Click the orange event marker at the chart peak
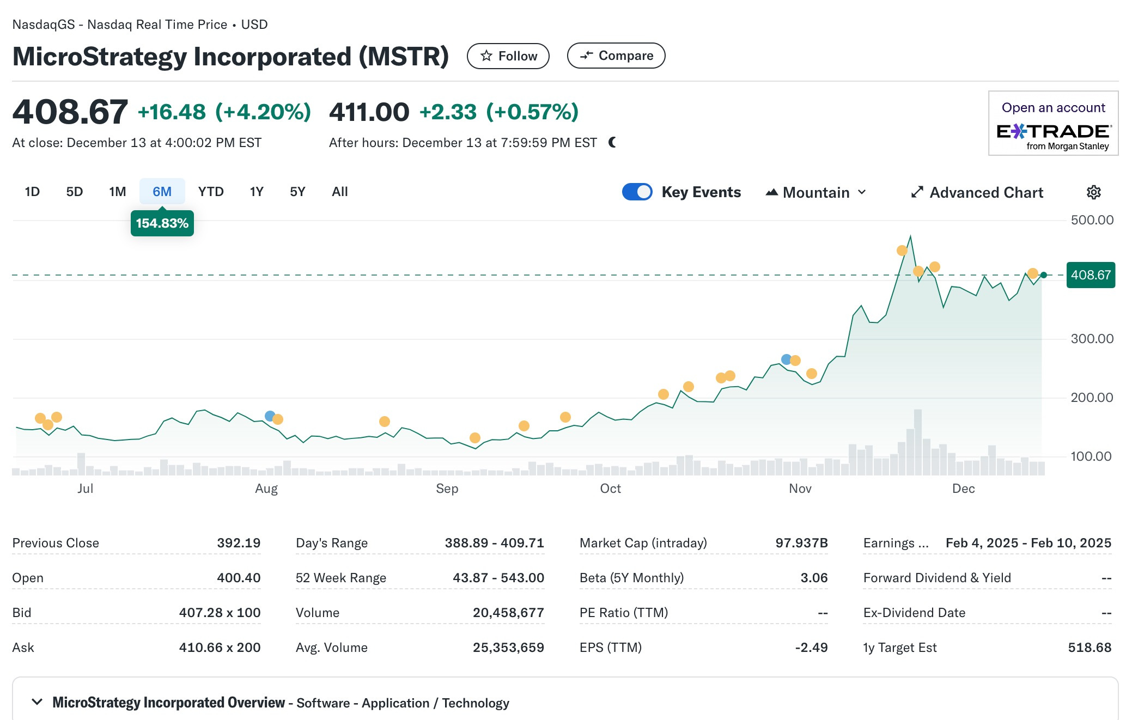The width and height of the screenshot is (1132, 720). coord(902,251)
